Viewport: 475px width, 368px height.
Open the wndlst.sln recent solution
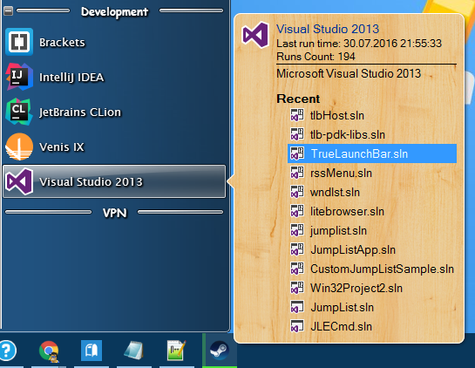click(x=372, y=192)
